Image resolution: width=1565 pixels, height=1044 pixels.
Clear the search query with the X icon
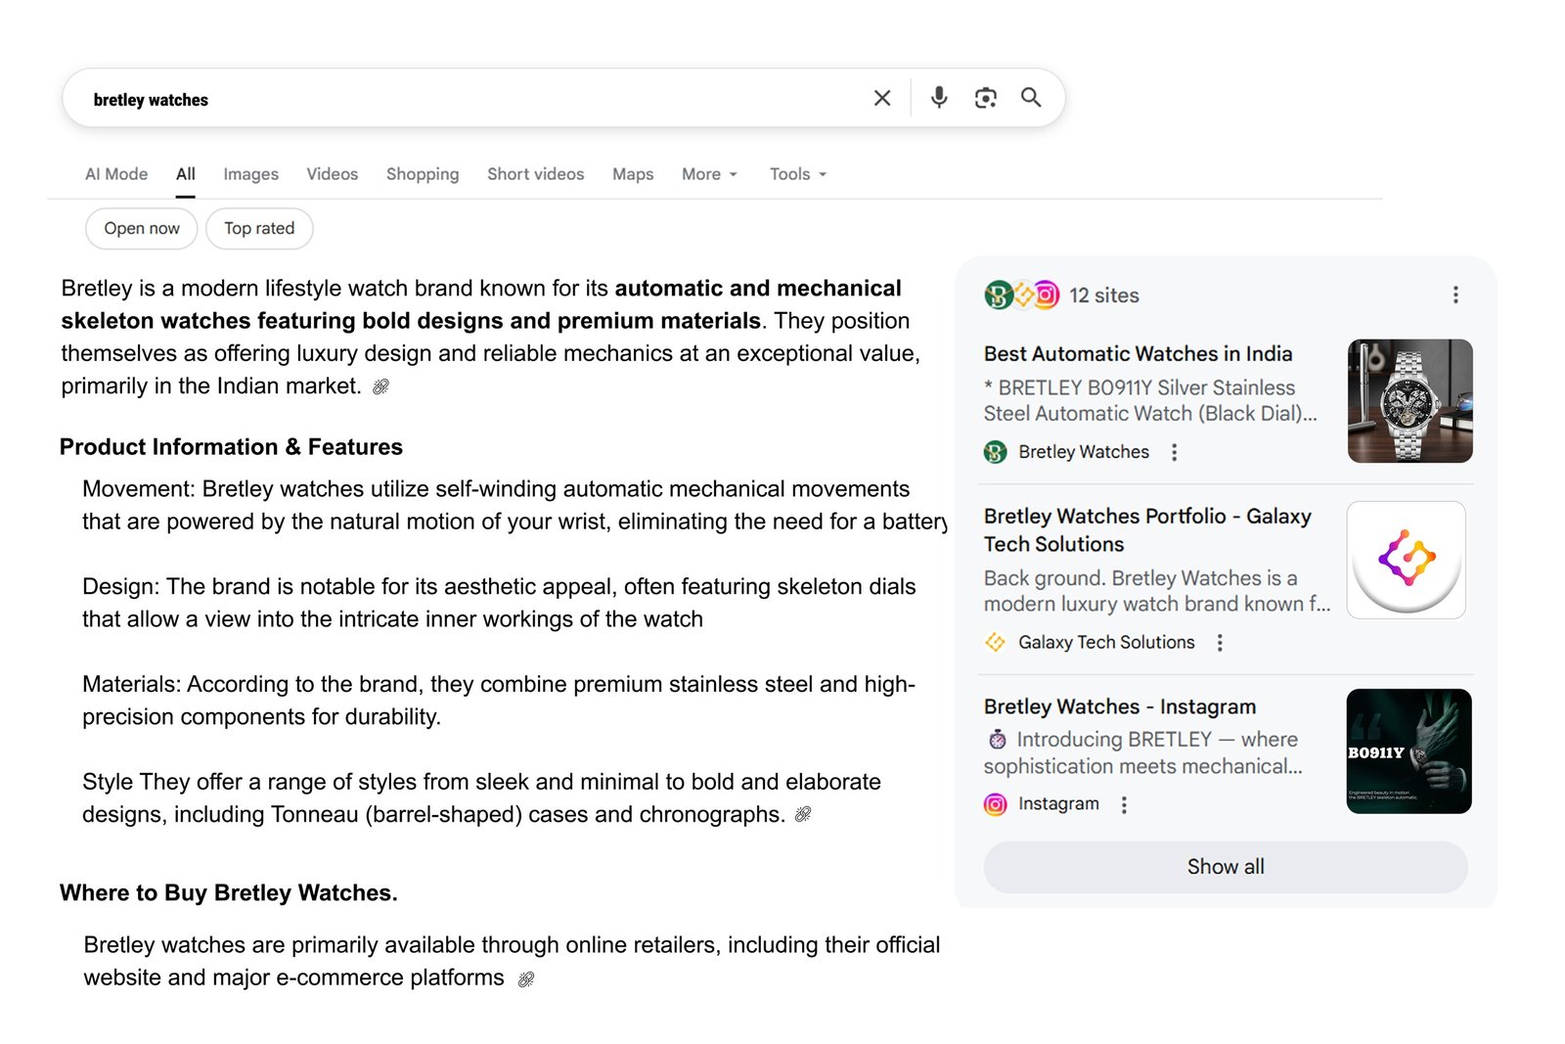[x=881, y=98]
